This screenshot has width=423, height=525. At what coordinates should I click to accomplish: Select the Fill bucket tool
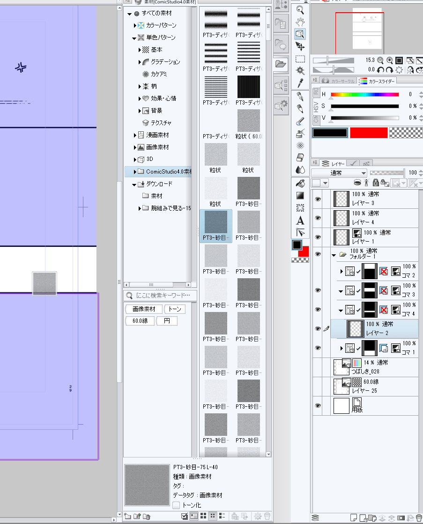(300, 183)
